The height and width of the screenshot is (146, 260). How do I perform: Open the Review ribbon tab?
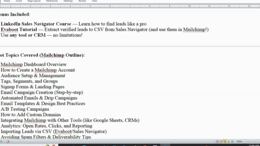click(x=82, y=1)
